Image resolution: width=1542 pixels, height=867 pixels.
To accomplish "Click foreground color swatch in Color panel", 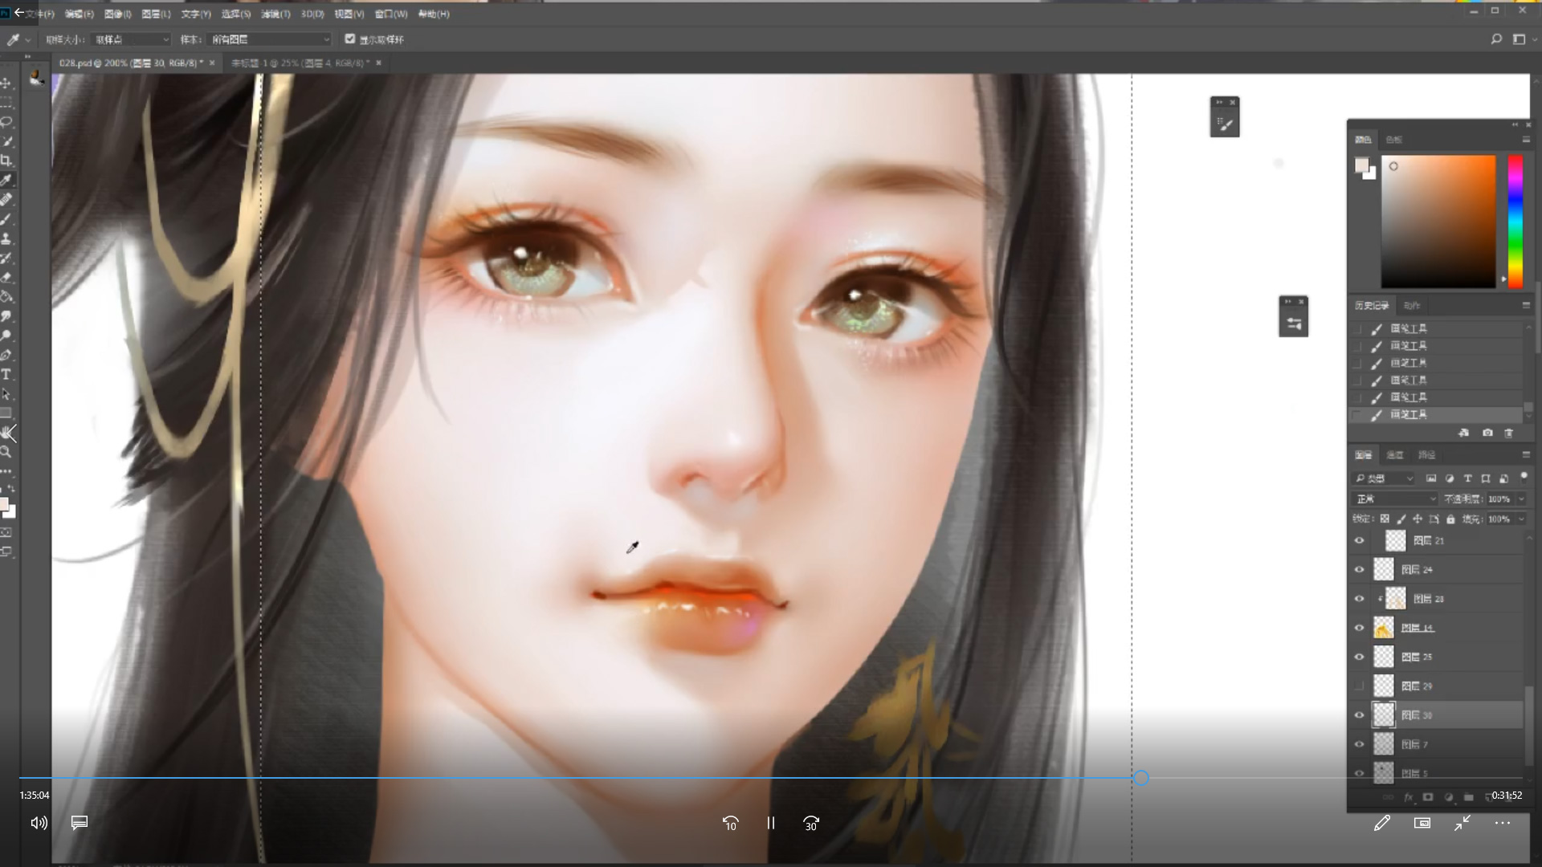I will point(1361,165).
